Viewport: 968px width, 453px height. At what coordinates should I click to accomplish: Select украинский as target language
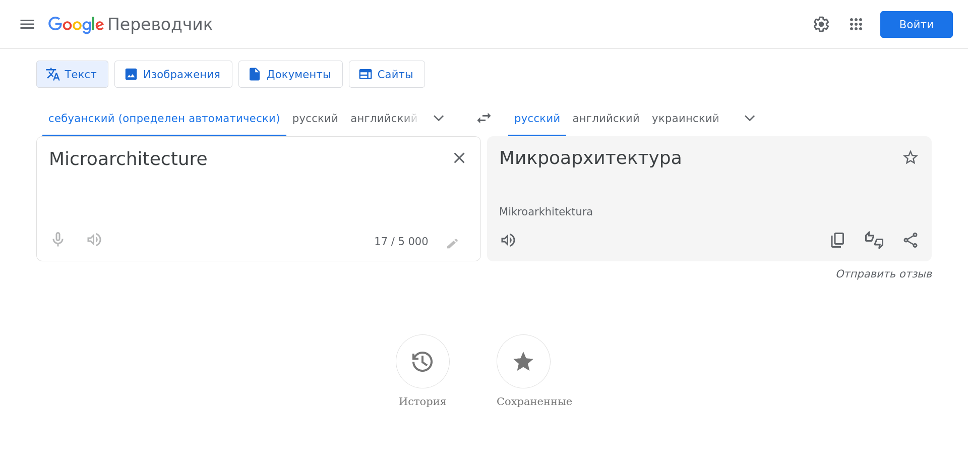pos(686,119)
